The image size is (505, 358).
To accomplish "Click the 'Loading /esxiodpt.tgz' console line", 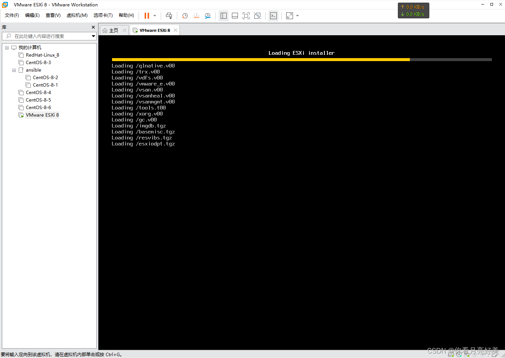I will (x=143, y=144).
